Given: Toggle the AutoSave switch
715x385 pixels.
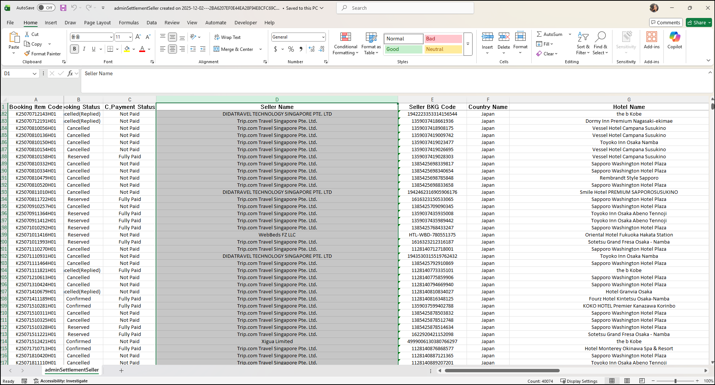Looking at the screenshot, I should pyautogui.click(x=46, y=8).
